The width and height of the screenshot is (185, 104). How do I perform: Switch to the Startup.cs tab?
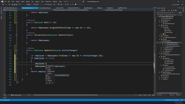click(100, 8)
